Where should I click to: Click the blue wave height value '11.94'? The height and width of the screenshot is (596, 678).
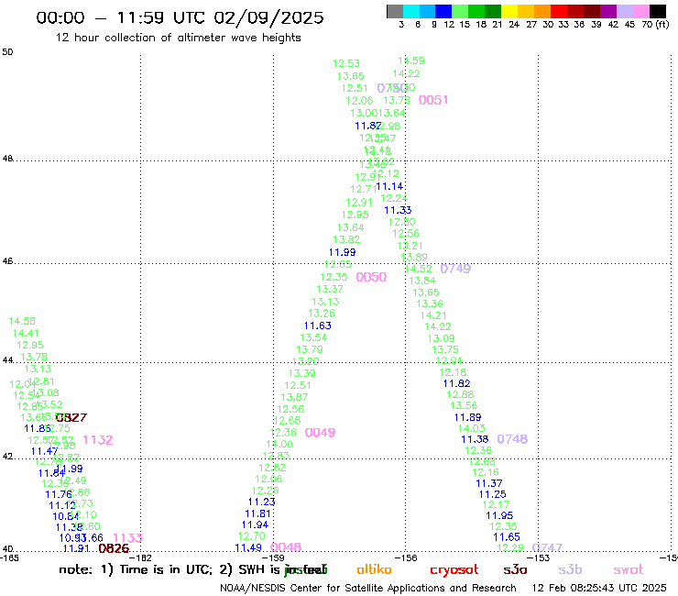tap(255, 525)
